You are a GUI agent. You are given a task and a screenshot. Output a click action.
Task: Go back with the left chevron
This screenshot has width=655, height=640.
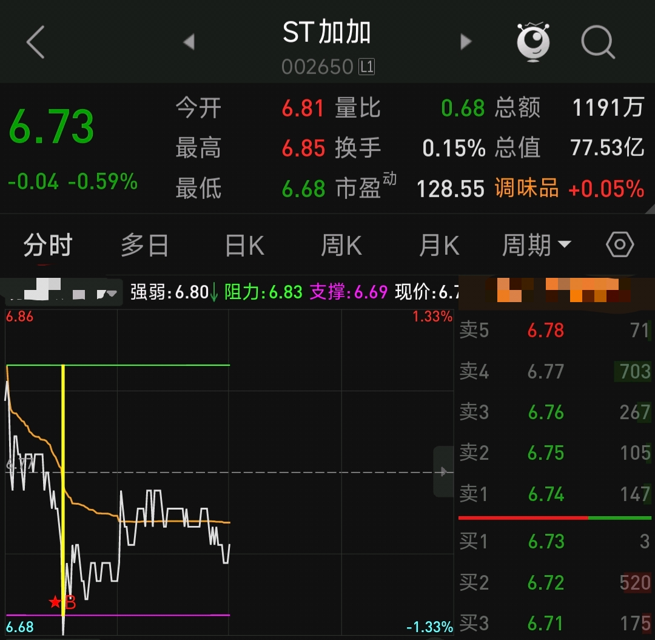pyautogui.click(x=36, y=42)
